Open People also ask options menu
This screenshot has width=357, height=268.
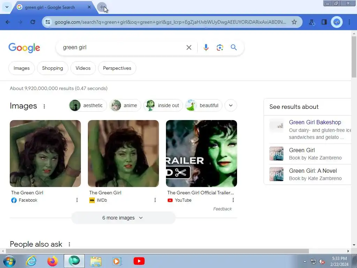tap(69, 244)
